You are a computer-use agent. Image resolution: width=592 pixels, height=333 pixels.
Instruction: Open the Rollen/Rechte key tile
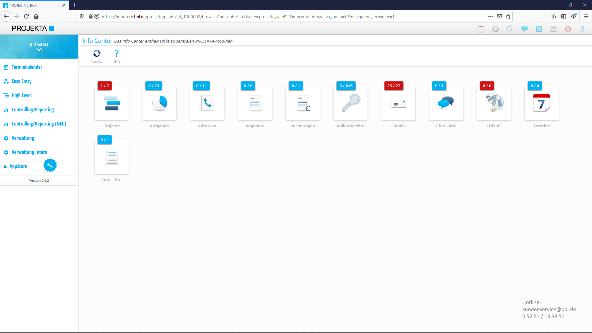[x=351, y=103]
